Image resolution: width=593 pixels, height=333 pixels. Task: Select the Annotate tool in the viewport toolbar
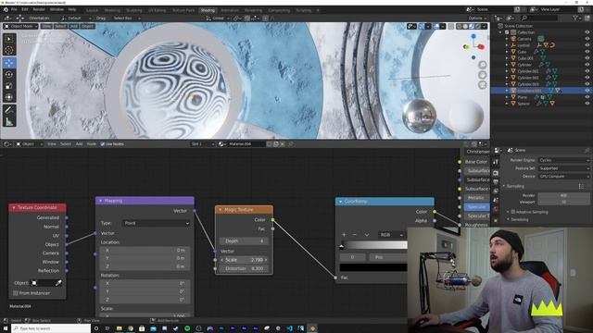[x=9, y=110]
